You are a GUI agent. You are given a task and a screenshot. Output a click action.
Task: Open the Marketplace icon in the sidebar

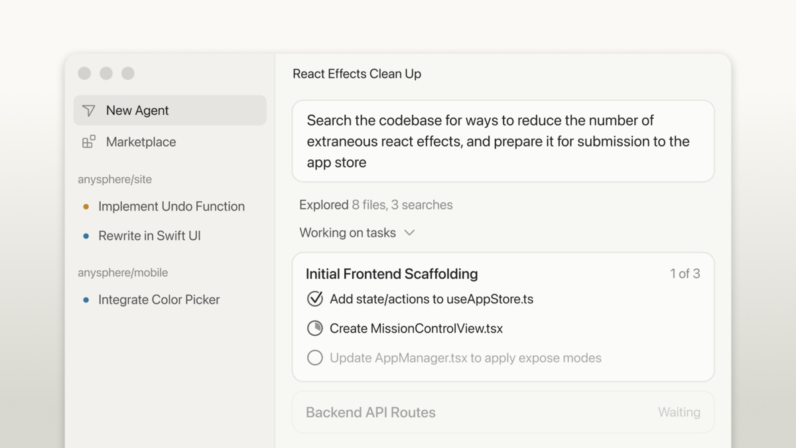tap(88, 141)
